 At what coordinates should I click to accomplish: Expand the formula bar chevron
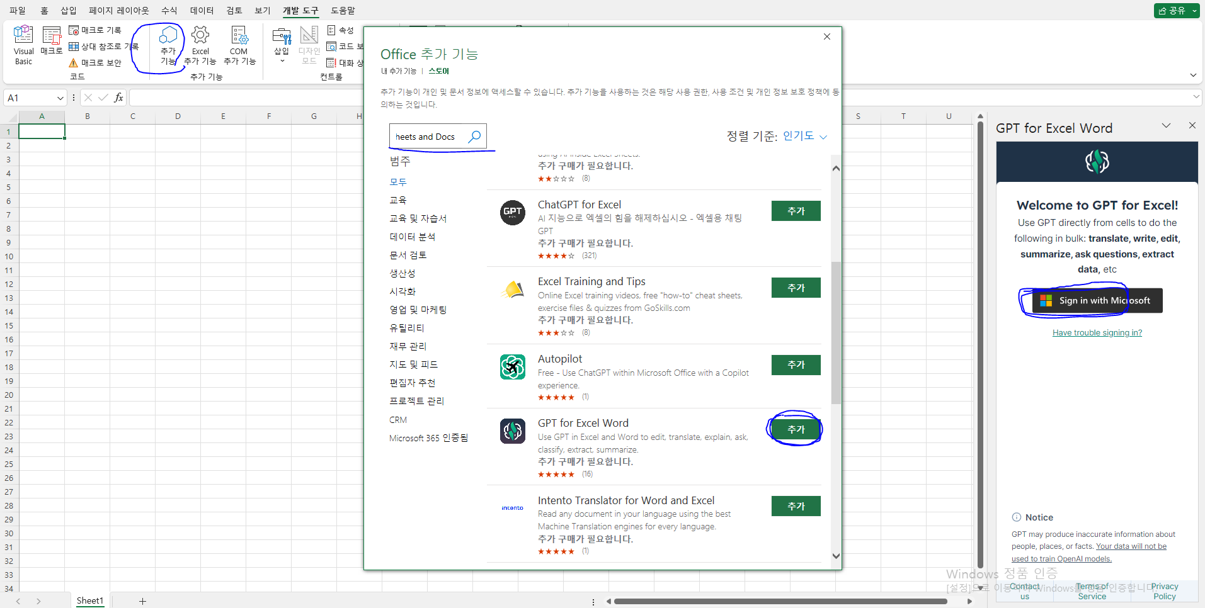(x=1196, y=97)
